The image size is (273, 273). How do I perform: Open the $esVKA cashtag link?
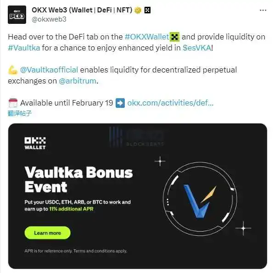[x=197, y=48]
